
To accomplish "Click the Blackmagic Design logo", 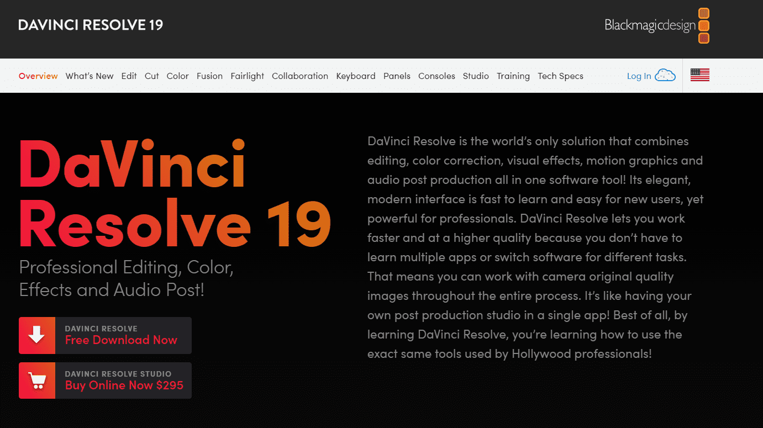I will click(657, 25).
